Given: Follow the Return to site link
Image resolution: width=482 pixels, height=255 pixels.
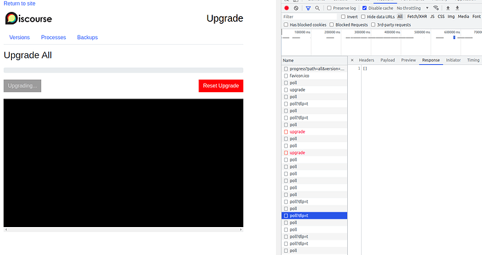Looking at the screenshot, I should click(20, 3).
